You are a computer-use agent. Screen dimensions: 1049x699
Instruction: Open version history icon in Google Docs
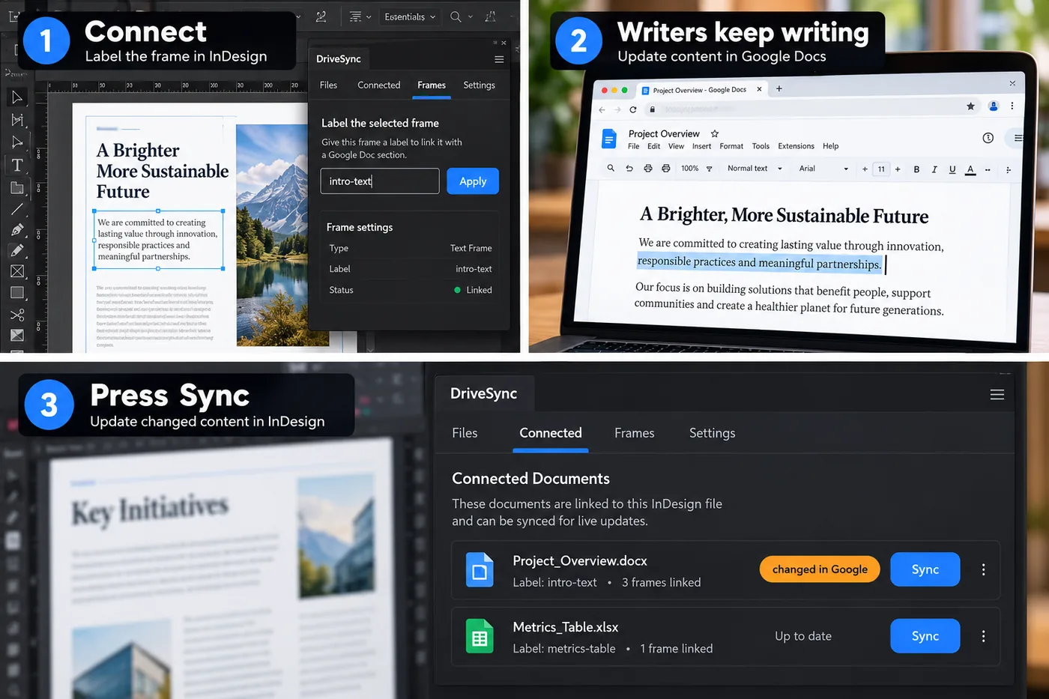(988, 138)
